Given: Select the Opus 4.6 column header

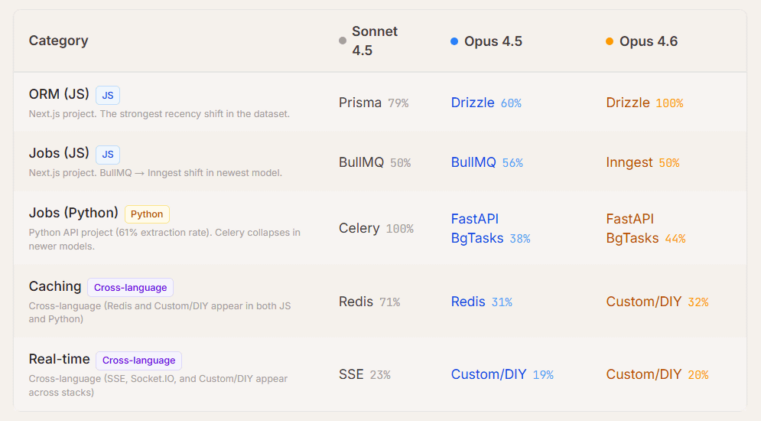Looking at the screenshot, I should click(649, 41).
